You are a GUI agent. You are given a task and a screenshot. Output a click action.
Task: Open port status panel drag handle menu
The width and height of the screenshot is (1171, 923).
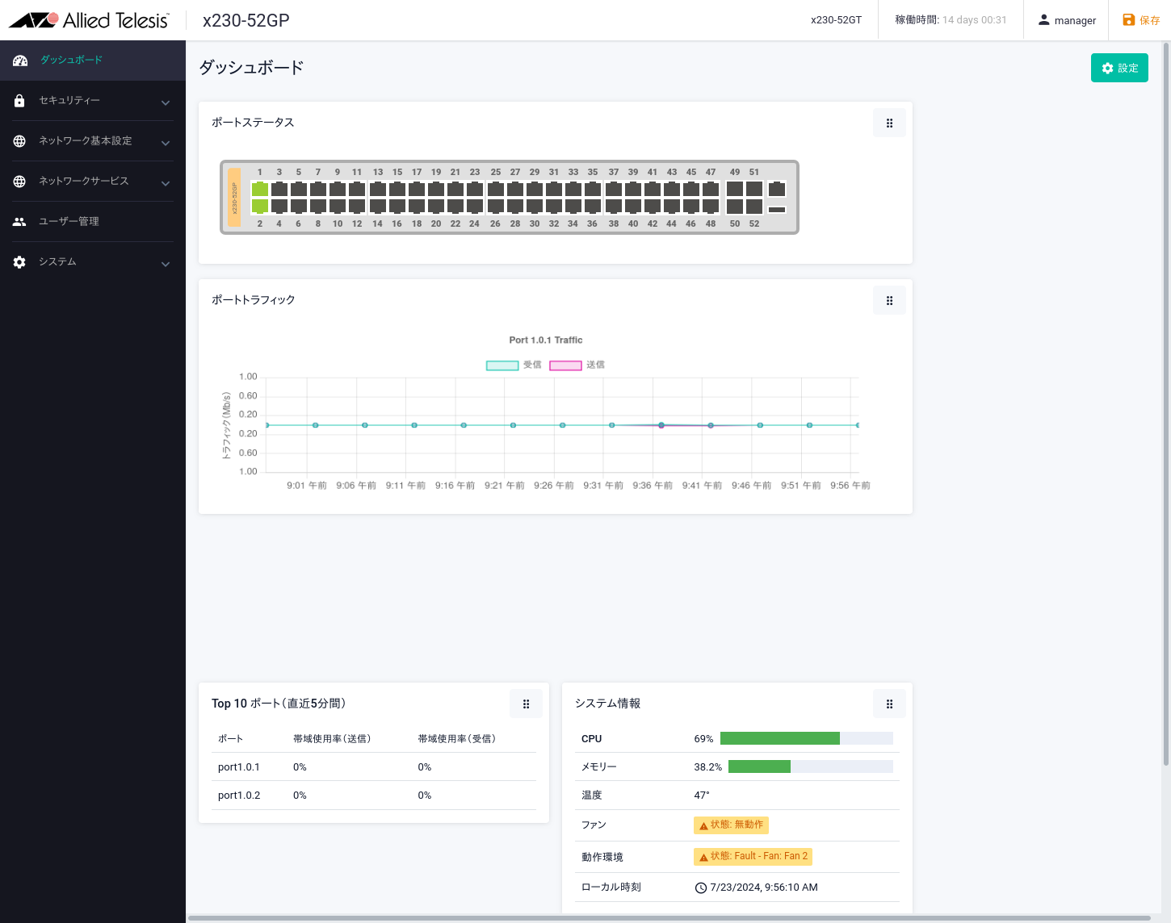point(889,123)
